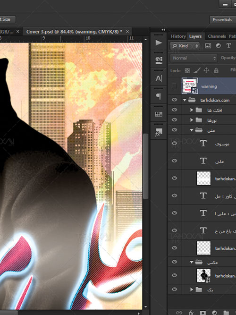Open the Actions panel play icon

[159, 43]
